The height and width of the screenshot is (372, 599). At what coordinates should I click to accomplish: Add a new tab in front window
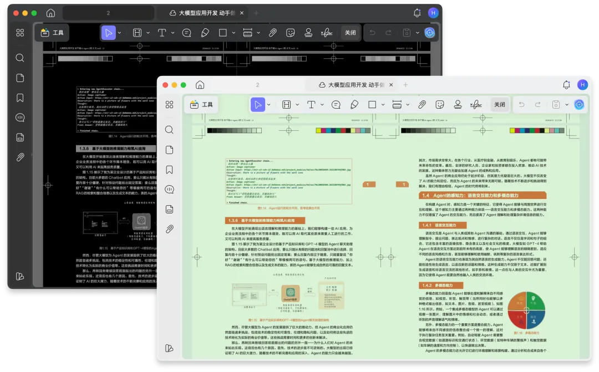point(405,85)
